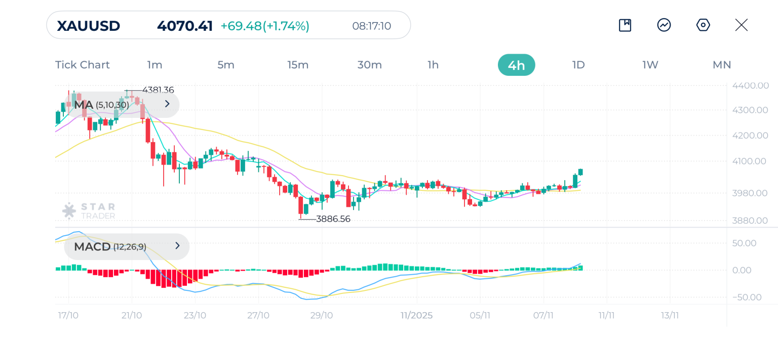
Task: Switch to Tick Chart view
Action: (83, 65)
